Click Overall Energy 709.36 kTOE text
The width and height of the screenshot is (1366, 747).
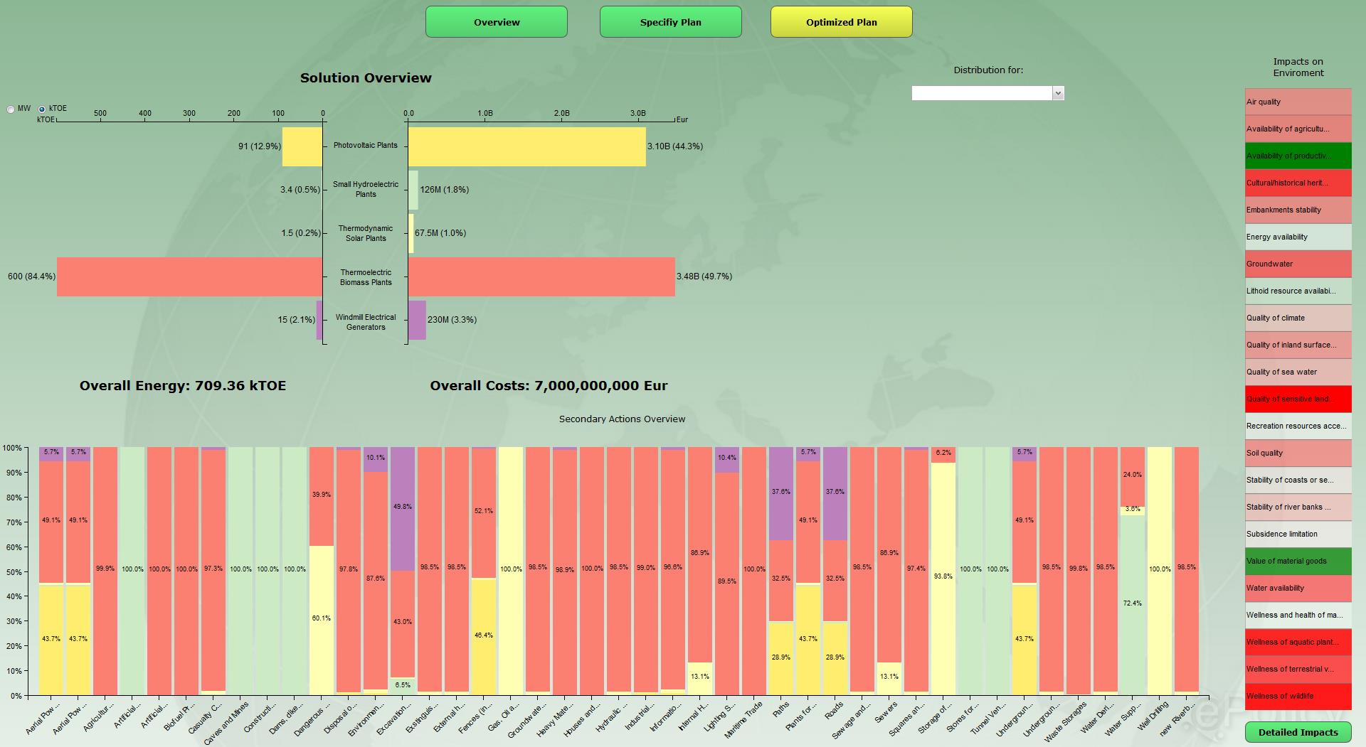click(183, 386)
